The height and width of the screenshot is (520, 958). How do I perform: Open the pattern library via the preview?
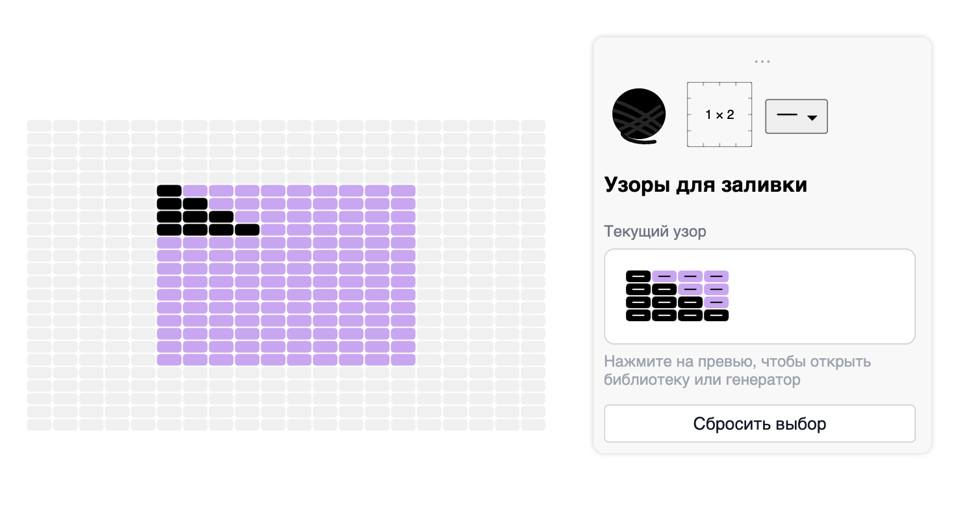pyautogui.click(x=759, y=296)
